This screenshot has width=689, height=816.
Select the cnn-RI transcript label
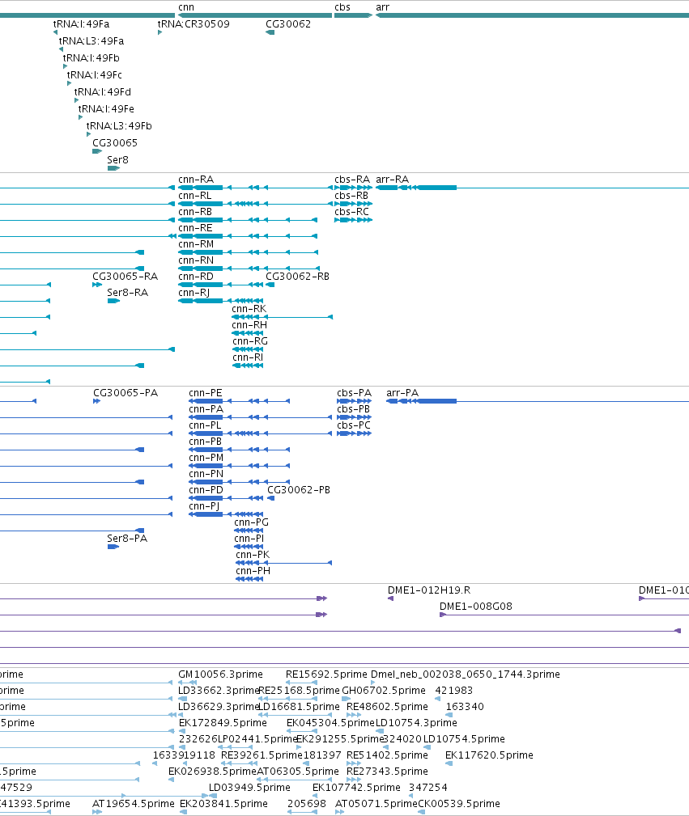click(x=248, y=357)
